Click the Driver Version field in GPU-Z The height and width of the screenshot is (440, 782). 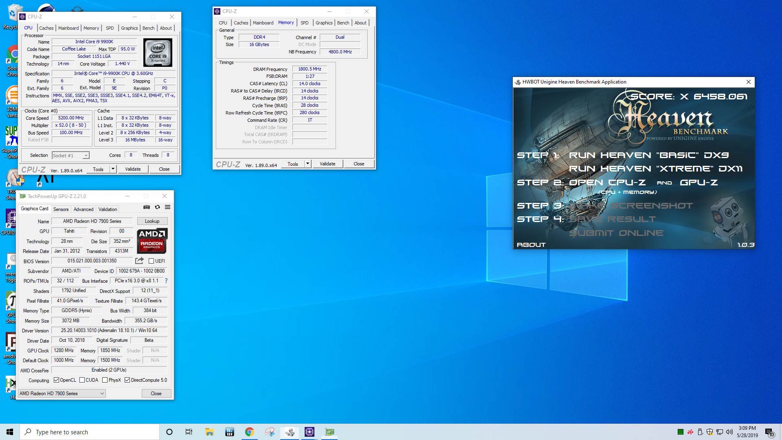[109, 330]
